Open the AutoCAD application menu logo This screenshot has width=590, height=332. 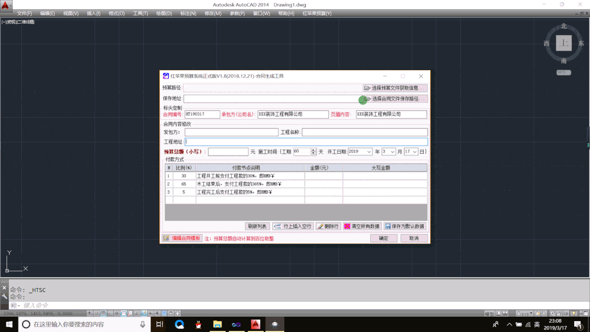pos(5,5)
